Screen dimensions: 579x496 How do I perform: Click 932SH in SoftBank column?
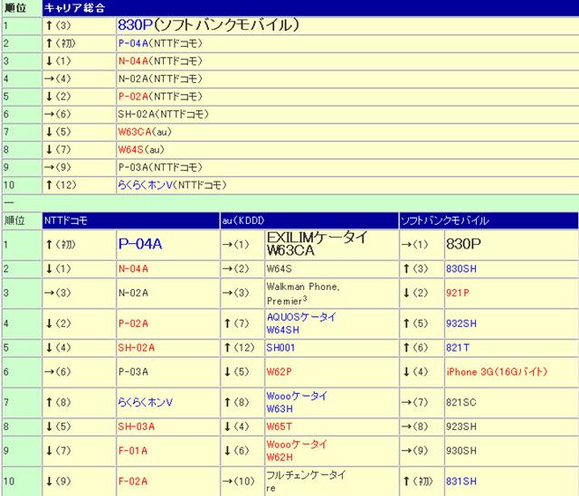(x=461, y=323)
